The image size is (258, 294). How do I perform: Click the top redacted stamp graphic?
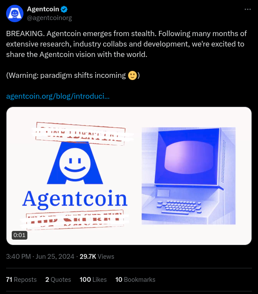coord(80,134)
